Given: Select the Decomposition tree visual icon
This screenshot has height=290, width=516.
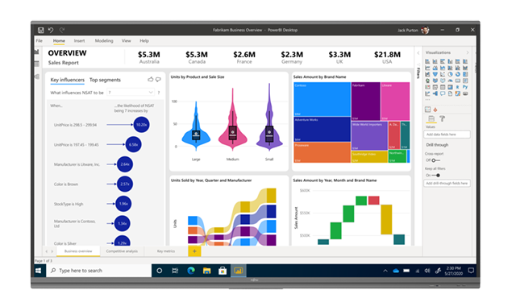Looking at the screenshot, I should (435, 93).
